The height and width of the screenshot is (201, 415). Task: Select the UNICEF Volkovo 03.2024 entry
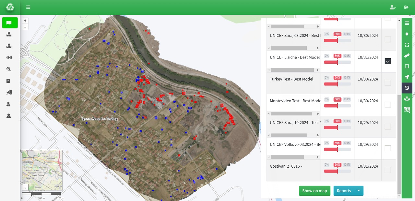[295, 144]
